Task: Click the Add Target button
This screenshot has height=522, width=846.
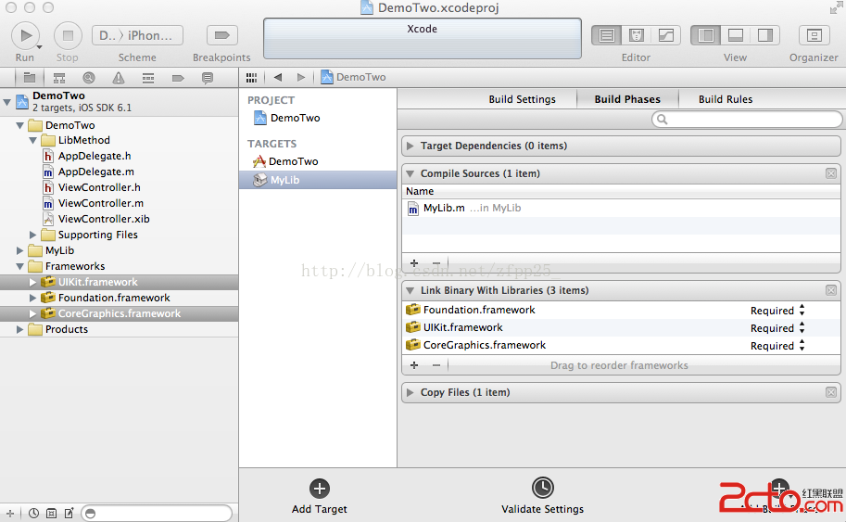Action: 320,489
